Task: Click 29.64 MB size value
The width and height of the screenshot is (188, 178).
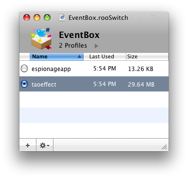Action: tap(141, 85)
